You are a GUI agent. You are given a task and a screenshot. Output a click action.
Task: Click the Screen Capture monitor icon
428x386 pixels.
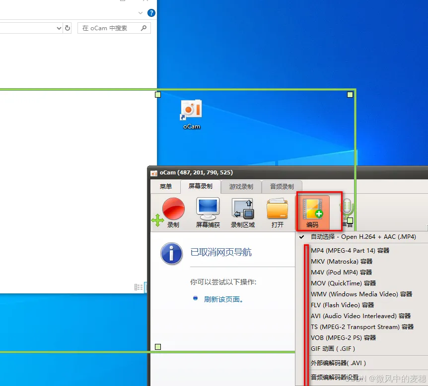point(208,213)
